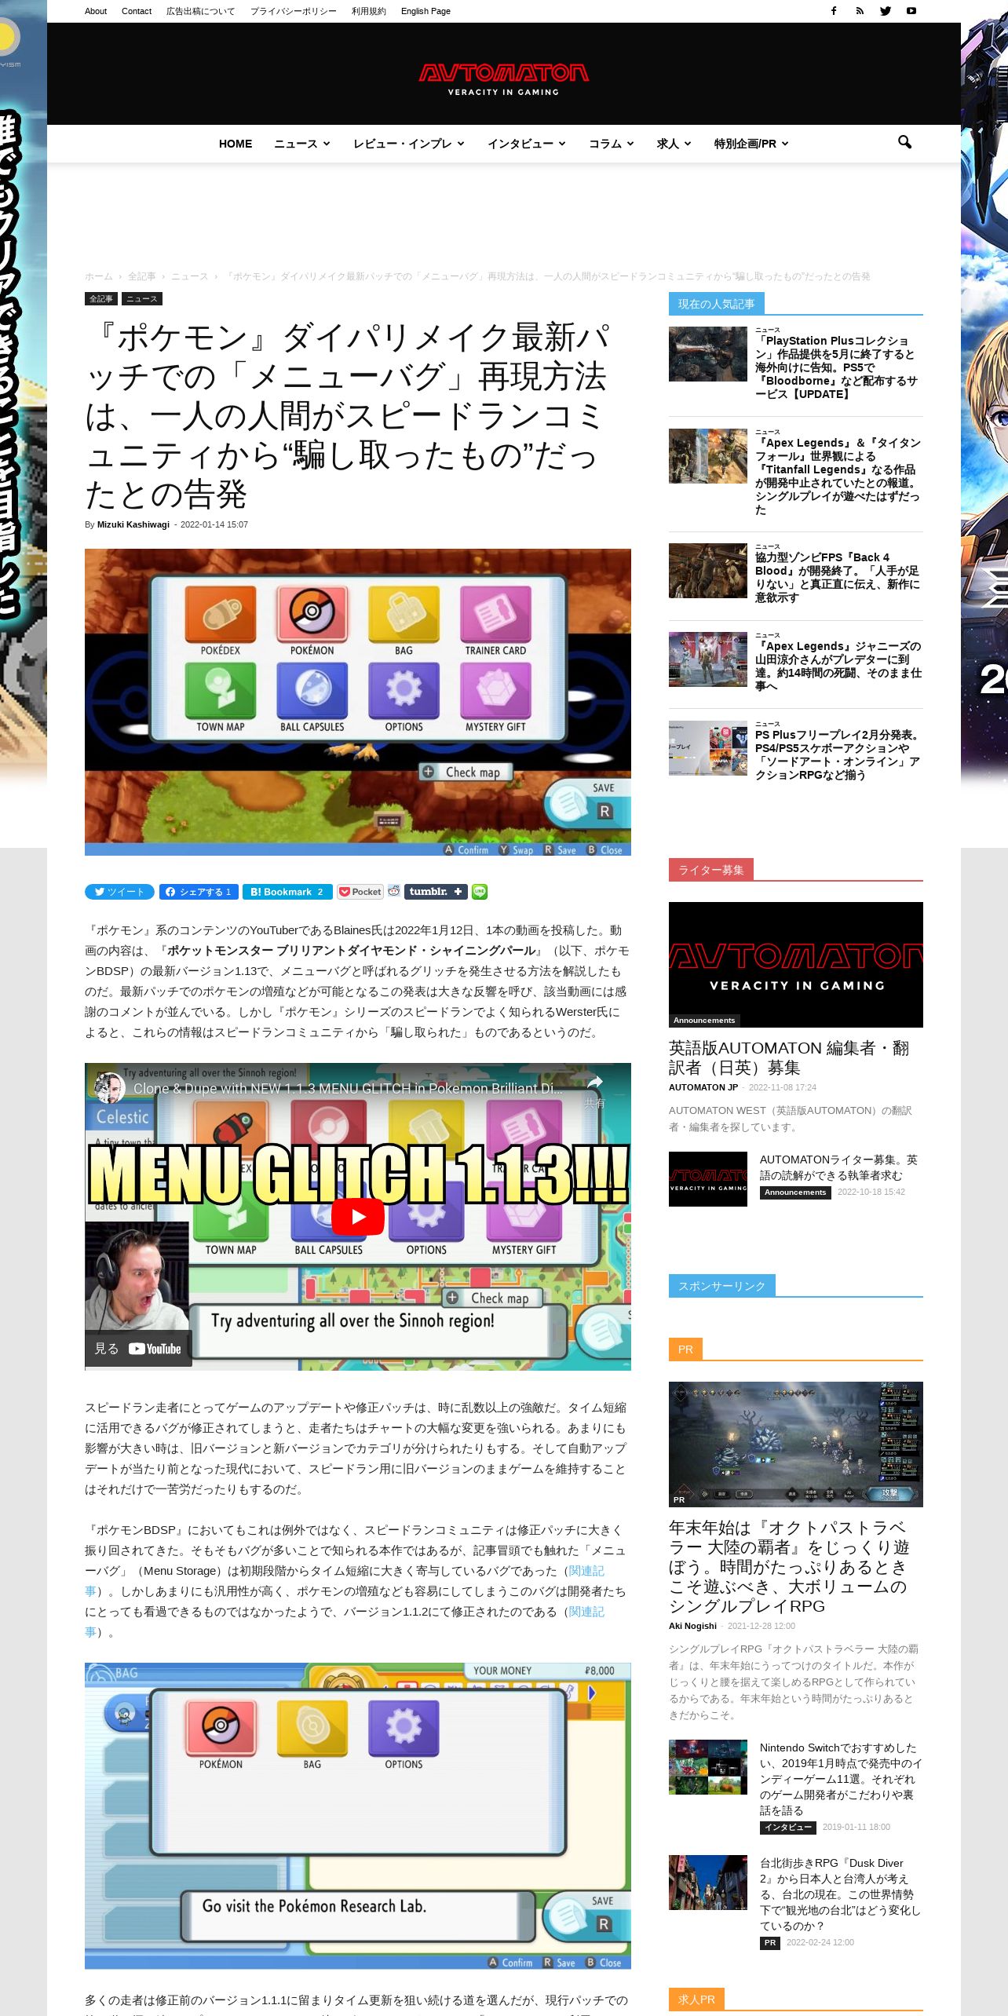
Task: Play the embedded YouTube video
Action: (358, 1217)
